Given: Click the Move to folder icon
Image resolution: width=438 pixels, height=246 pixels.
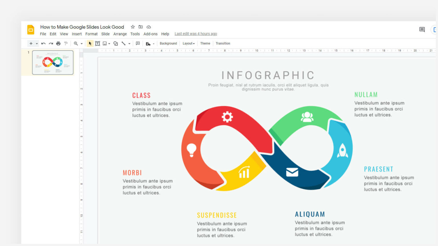Looking at the screenshot, I should (x=141, y=27).
